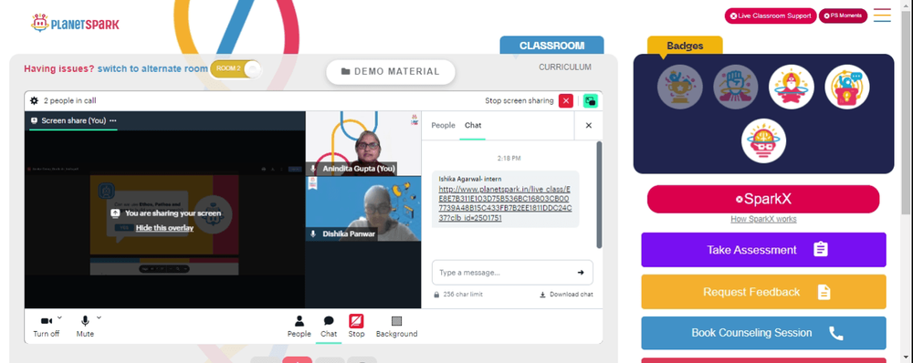Viewport: 913px width, 363px height.
Task: Close the chat side panel
Action: point(588,125)
